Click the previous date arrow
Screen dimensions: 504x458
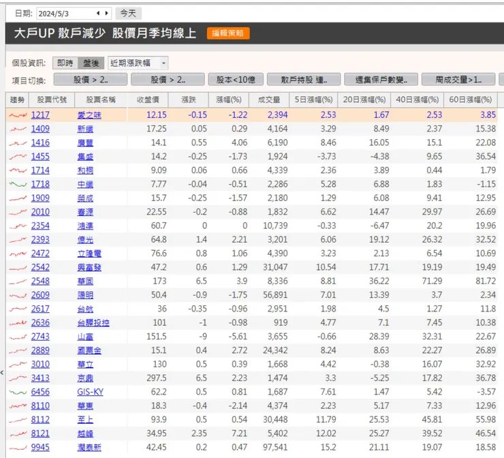[98, 14]
